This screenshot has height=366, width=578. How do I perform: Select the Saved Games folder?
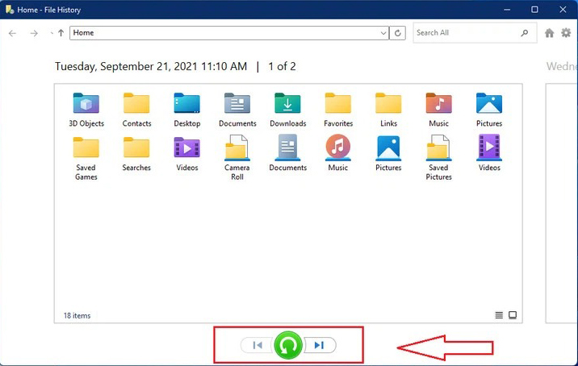click(x=86, y=158)
